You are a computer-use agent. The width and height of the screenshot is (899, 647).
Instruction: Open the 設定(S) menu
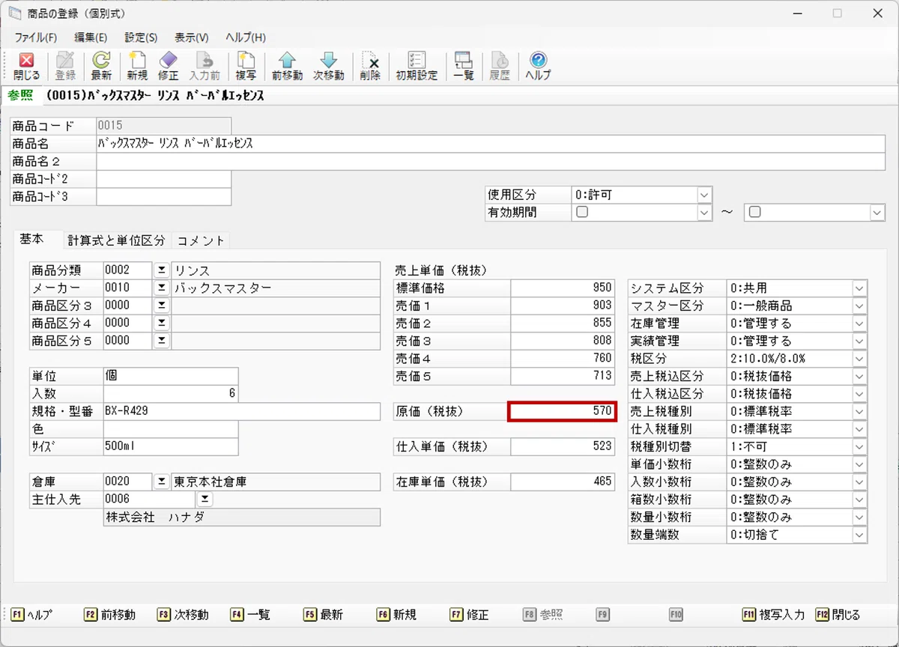point(141,37)
